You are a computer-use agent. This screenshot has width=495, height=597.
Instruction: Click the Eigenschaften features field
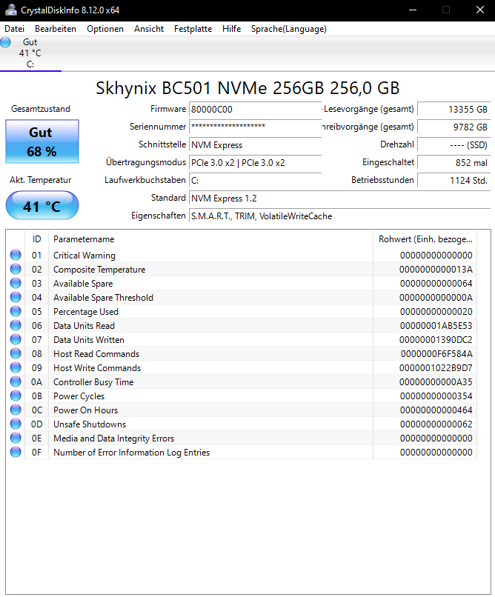click(x=339, y=216)
